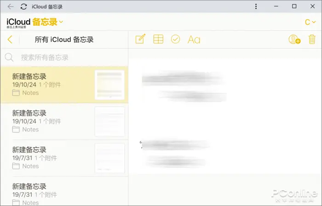Click the search magnifier icon
Screen dimensions: 322x206
coord(9,57)
